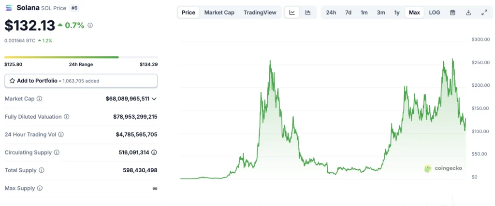Screen dimensions: 495x206
Task: Switch to the Market Cap tab
Action: click(x=219, y=13)
